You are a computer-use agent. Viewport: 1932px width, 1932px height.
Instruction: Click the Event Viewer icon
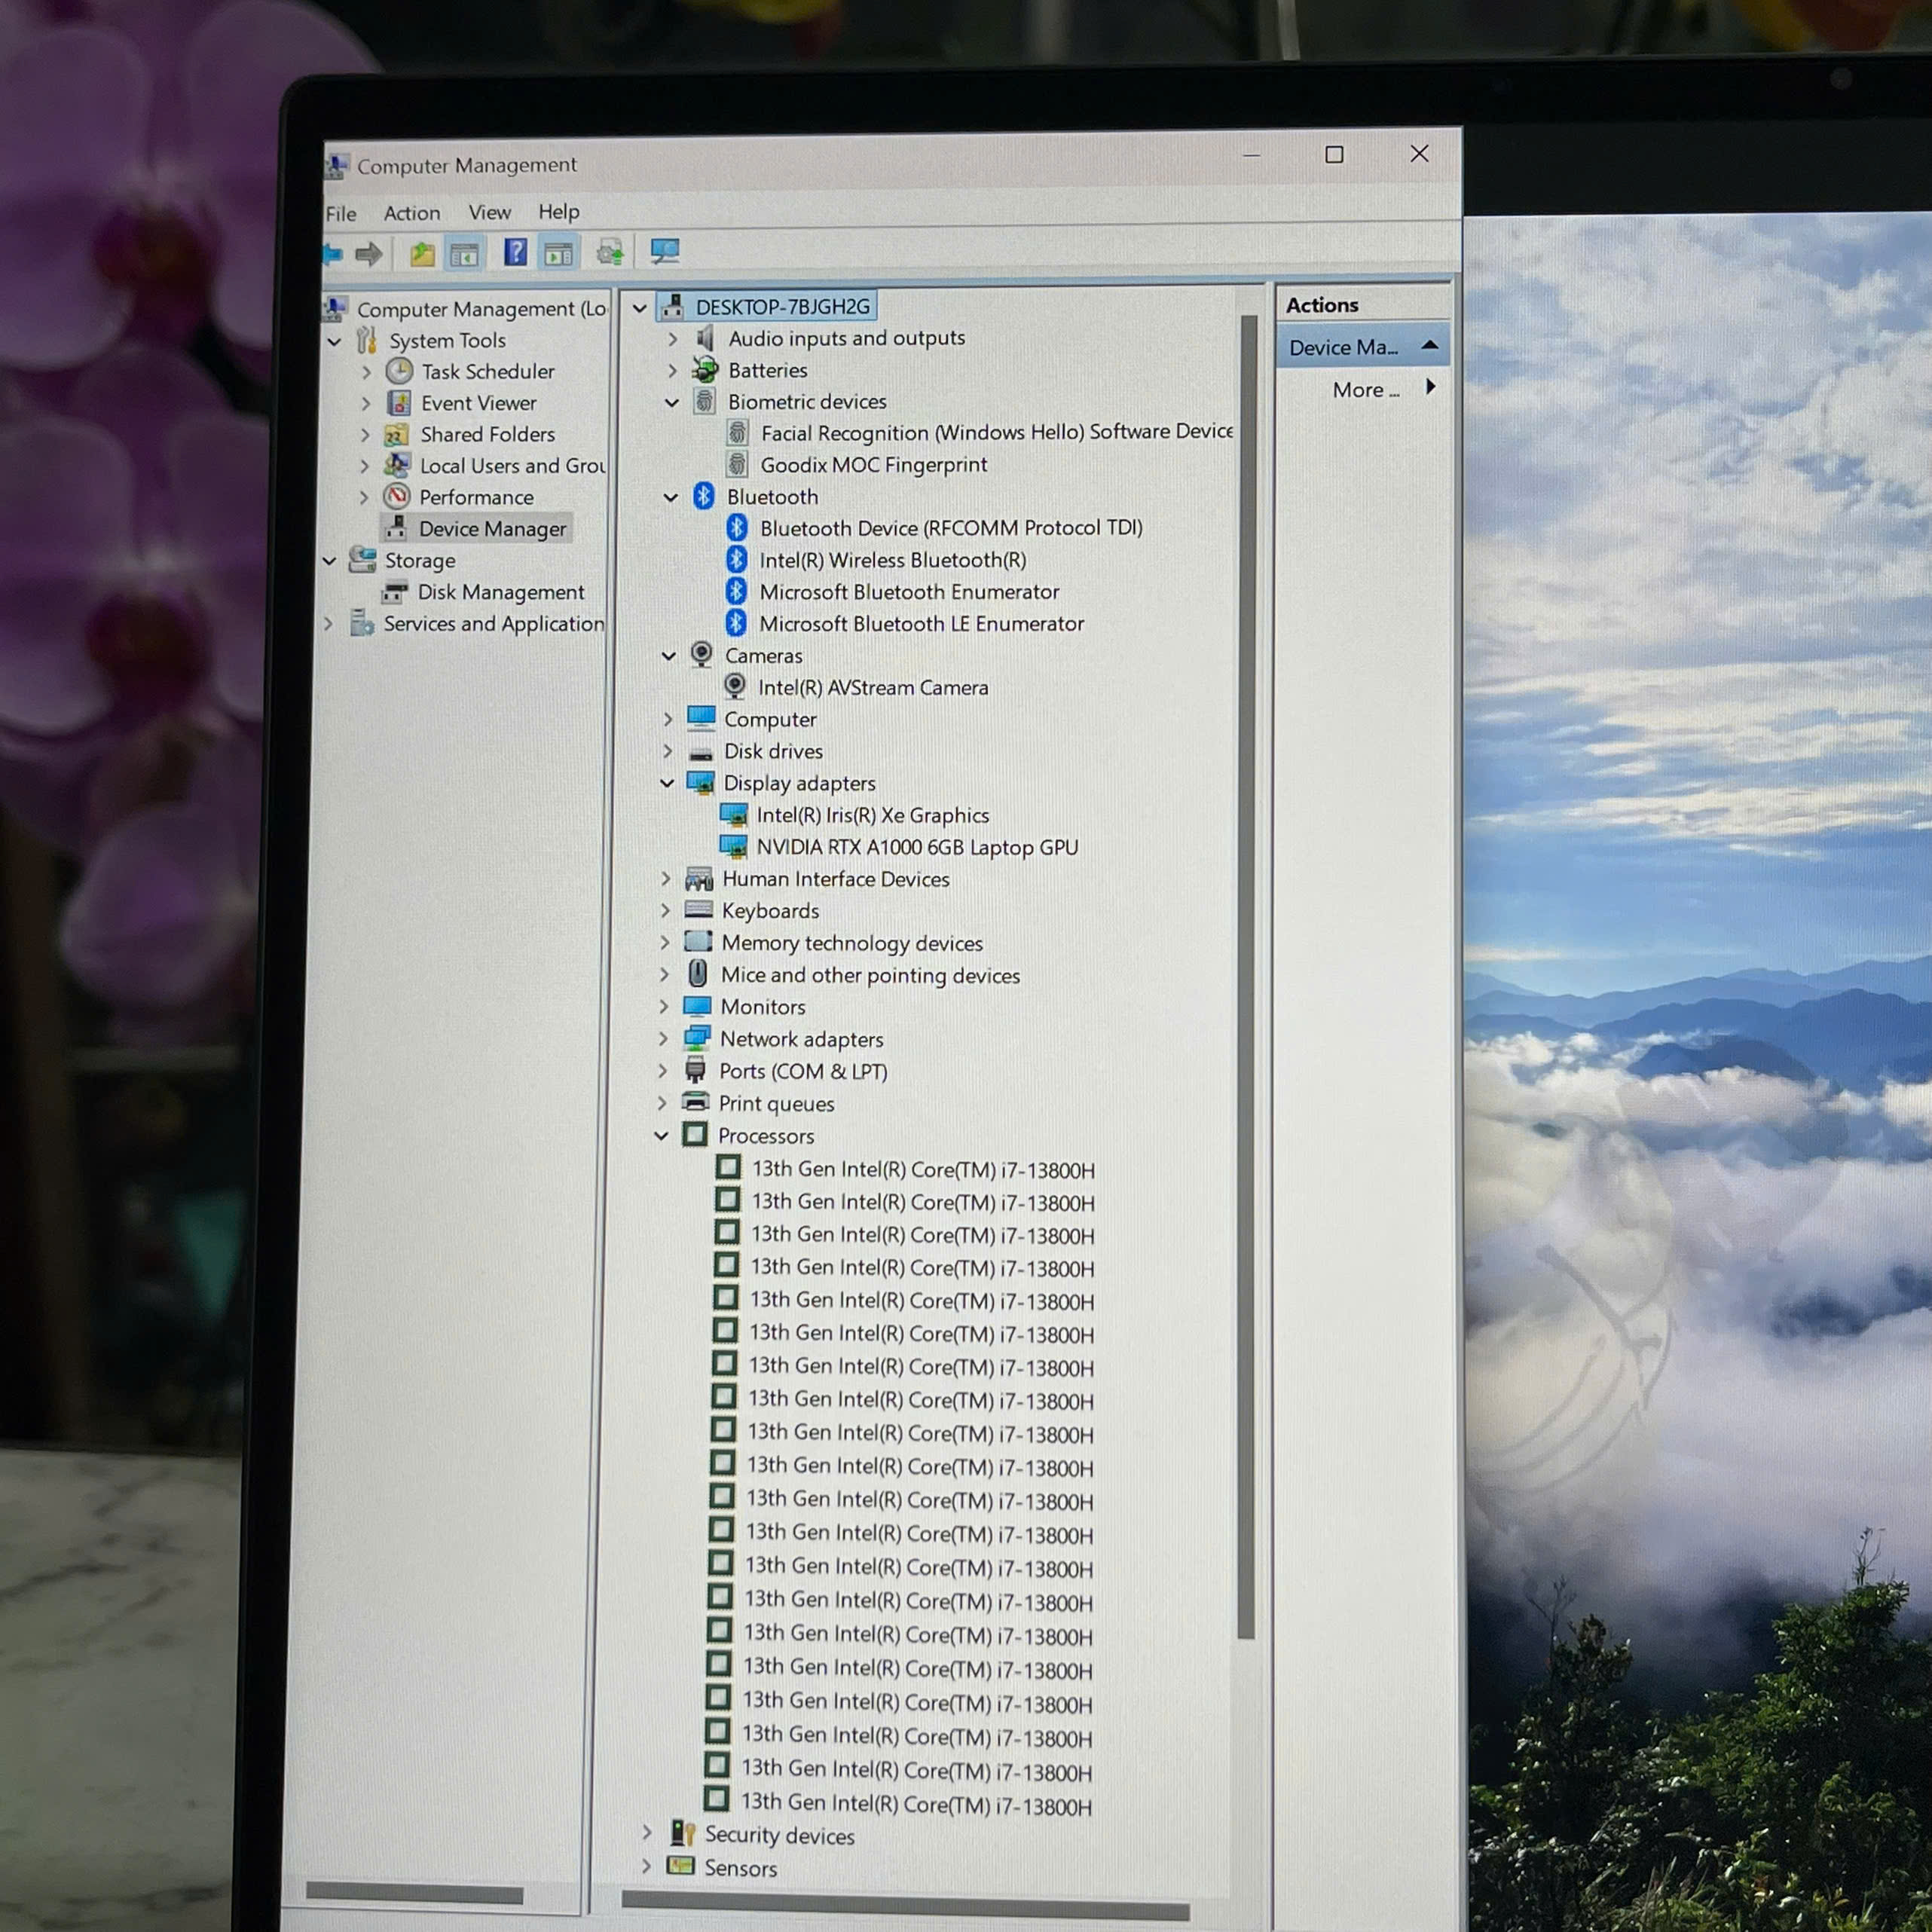pyautogui.click(x=399, y=403)
